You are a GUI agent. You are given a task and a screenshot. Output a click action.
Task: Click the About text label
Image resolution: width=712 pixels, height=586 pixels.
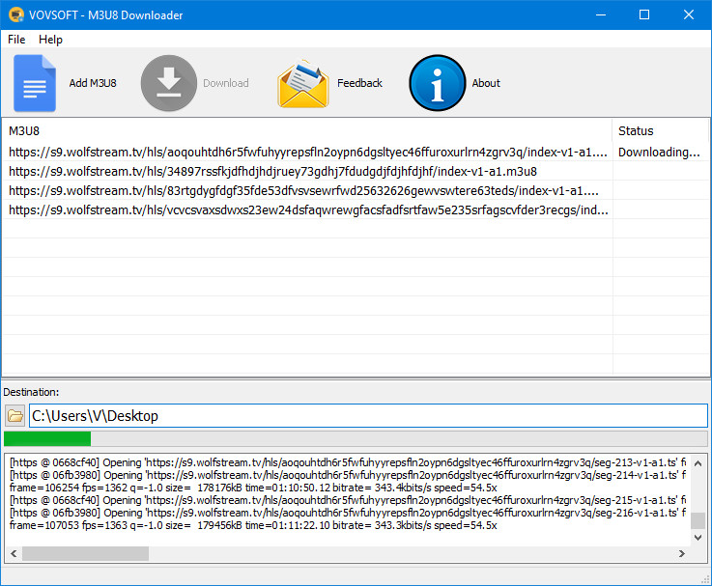click(486, 84)
